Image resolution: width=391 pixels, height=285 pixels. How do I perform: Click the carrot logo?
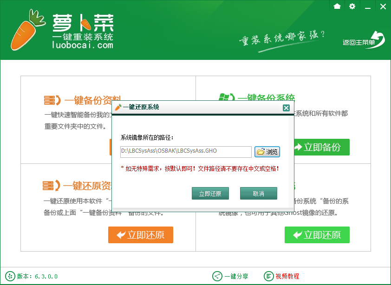(x=27, y=29)
